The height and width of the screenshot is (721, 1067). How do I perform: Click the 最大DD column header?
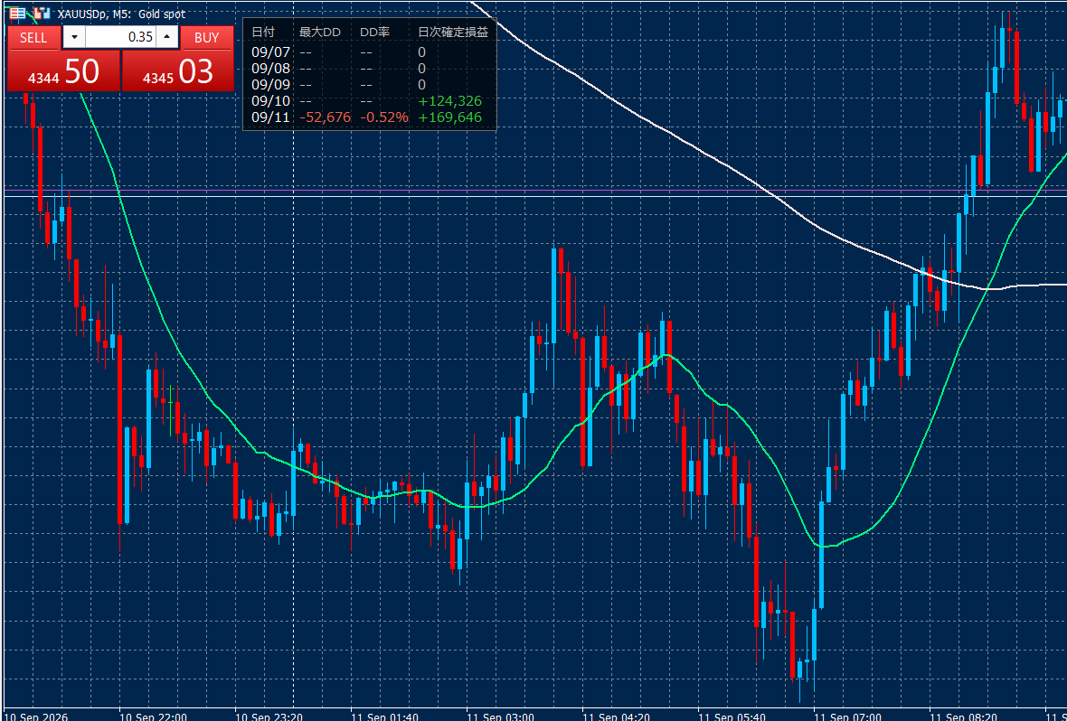point(319,33)
